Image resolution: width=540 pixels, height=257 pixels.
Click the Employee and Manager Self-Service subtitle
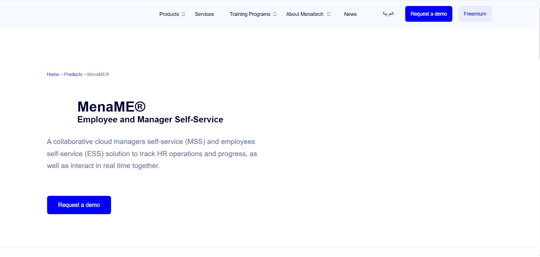point(150,120)
